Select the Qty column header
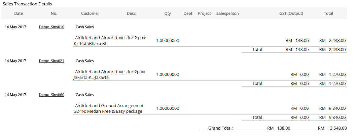 [x=168, y=13]
